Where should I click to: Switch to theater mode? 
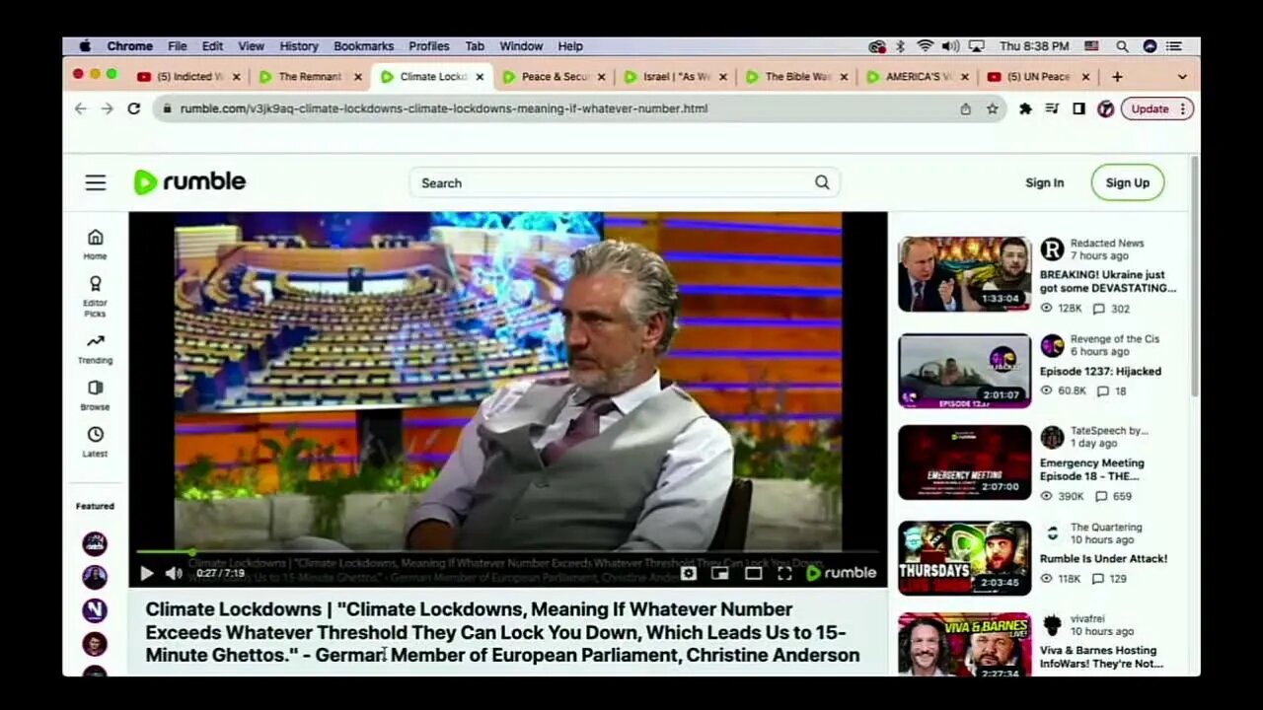[753, 573]
